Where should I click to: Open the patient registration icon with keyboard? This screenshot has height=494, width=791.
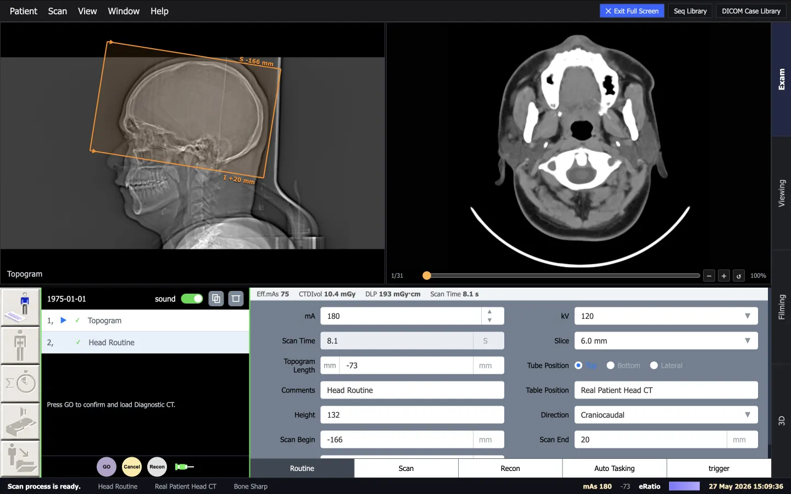click(20, 307)
